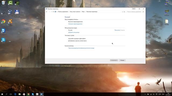
Task: Launch Microsoft Edge from the taskbar
Action: [15, 94]
